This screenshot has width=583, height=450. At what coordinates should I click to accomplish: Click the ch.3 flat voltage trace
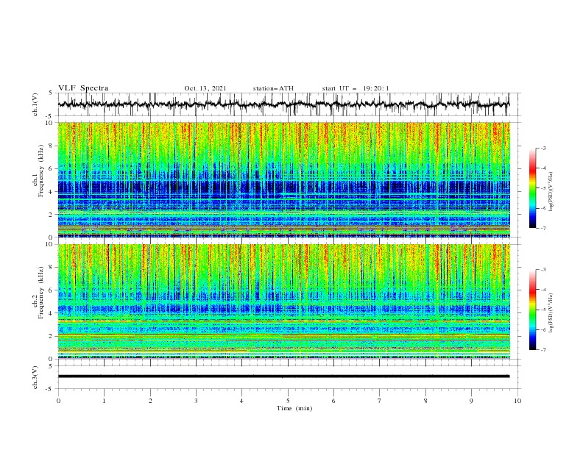click(x=283, y=376)
